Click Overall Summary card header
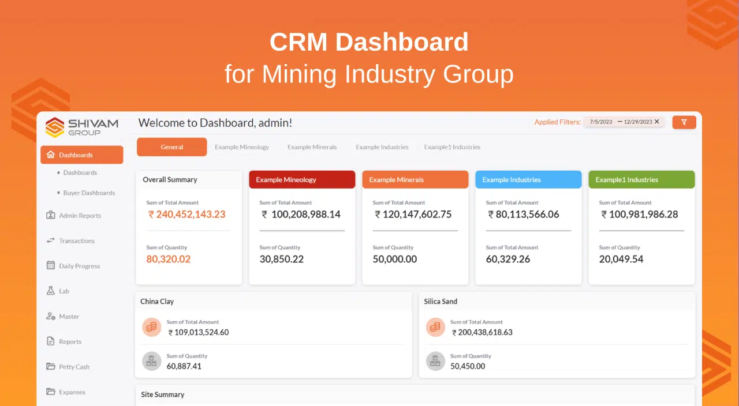Viewport: 739px width, 406px height. point(189,179)
